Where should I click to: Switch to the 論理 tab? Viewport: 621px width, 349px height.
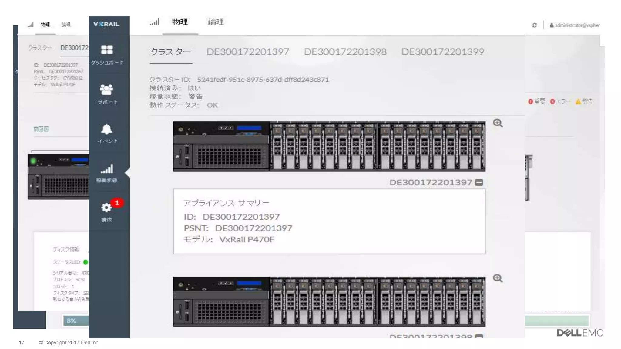pyautogui.click(x=216, y=22)
